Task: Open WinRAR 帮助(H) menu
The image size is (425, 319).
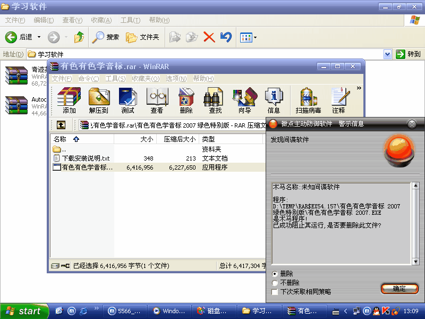Action: point(203,79)
